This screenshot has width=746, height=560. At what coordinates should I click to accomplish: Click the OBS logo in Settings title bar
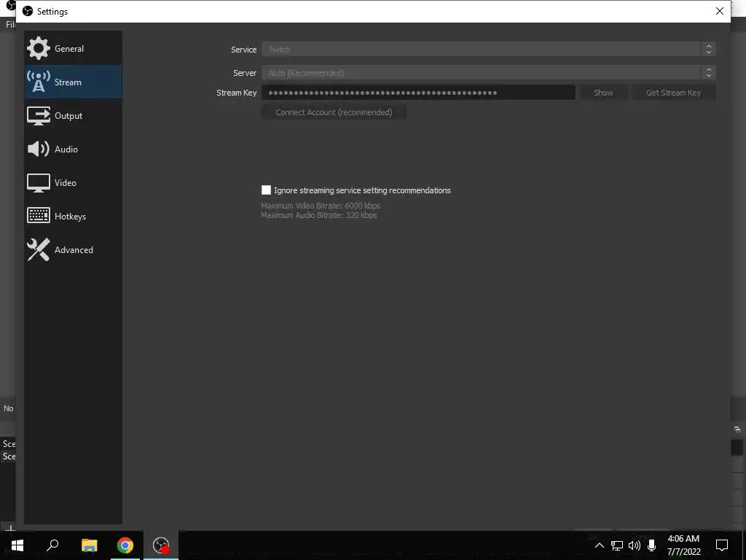tap(28, 11)
